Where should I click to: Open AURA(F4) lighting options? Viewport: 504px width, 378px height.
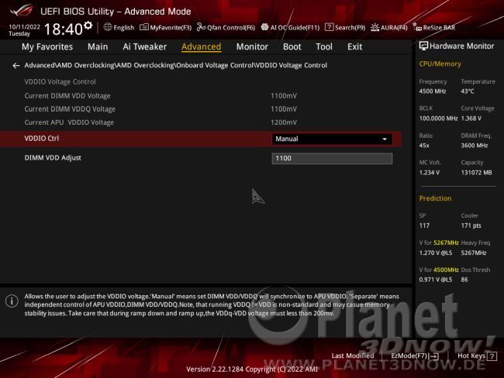389,28
